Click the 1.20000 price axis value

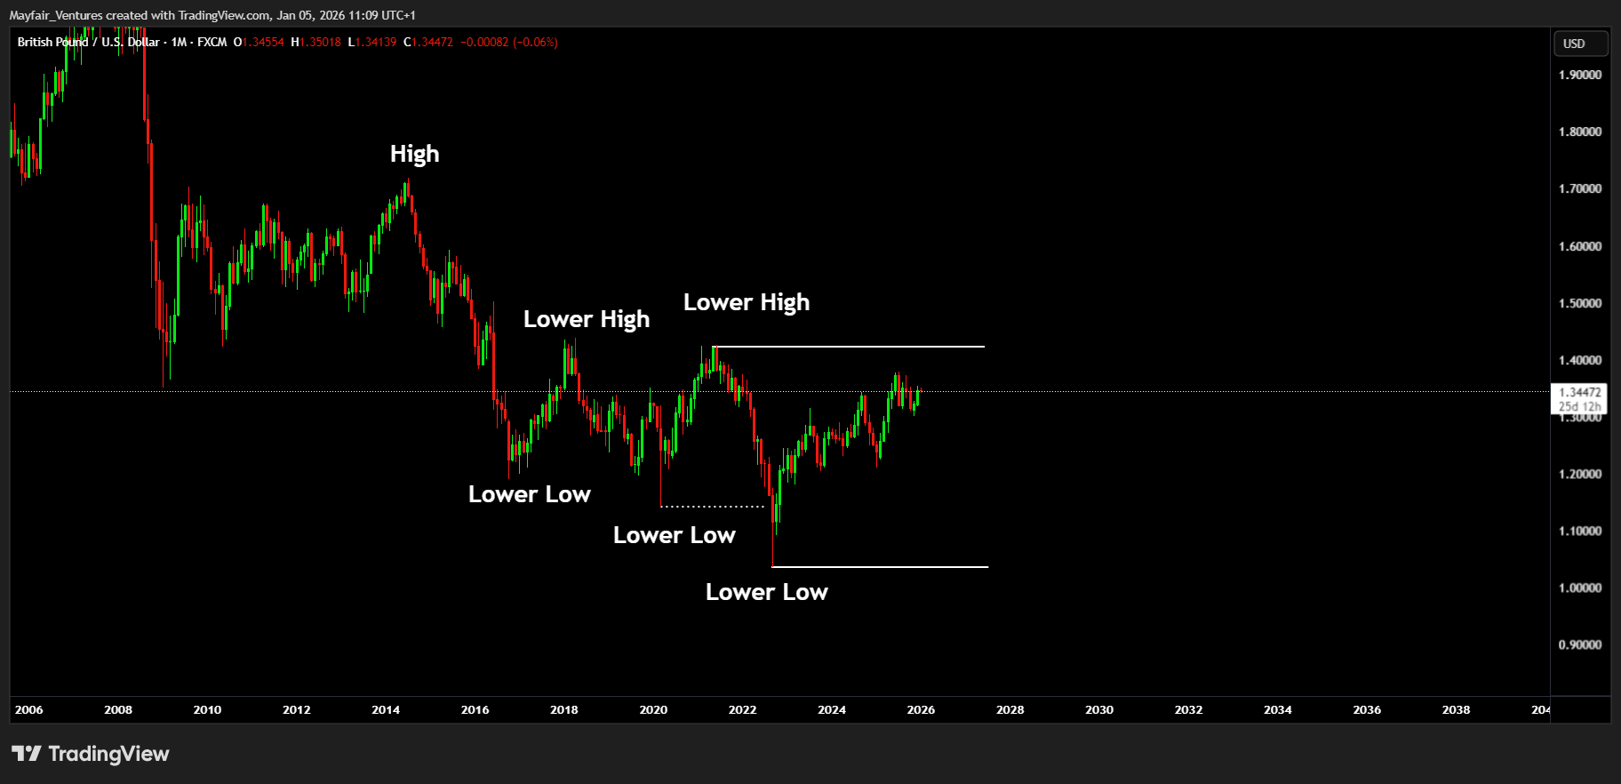pos(1580,474)
